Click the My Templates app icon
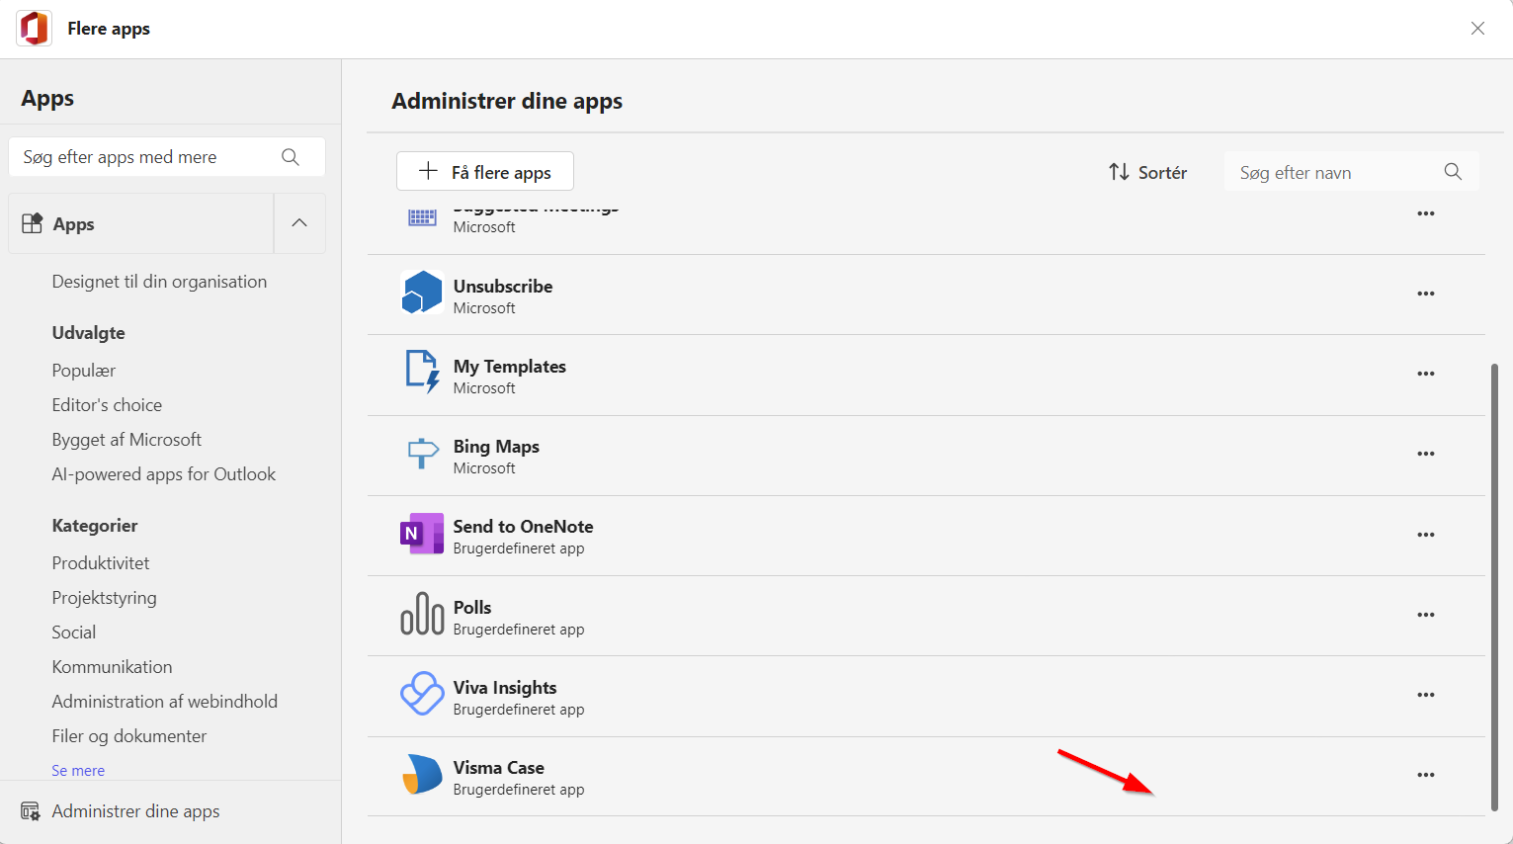This screenshot has width=1513, height=844. (x=422, y=373)
